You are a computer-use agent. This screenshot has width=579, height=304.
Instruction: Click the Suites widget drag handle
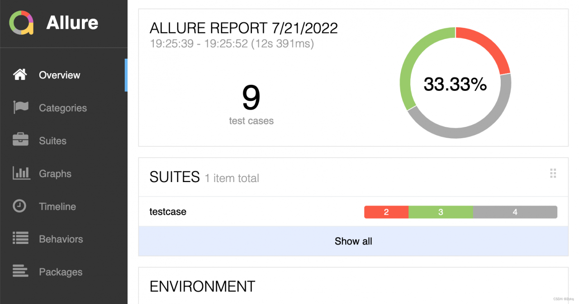(553, 173)
